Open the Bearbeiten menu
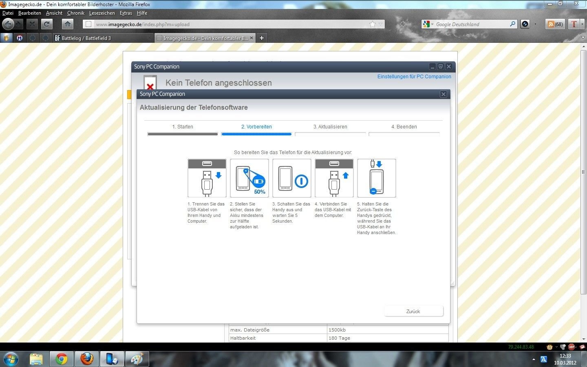This screenshot has width=587, height=367. (29, 13)
